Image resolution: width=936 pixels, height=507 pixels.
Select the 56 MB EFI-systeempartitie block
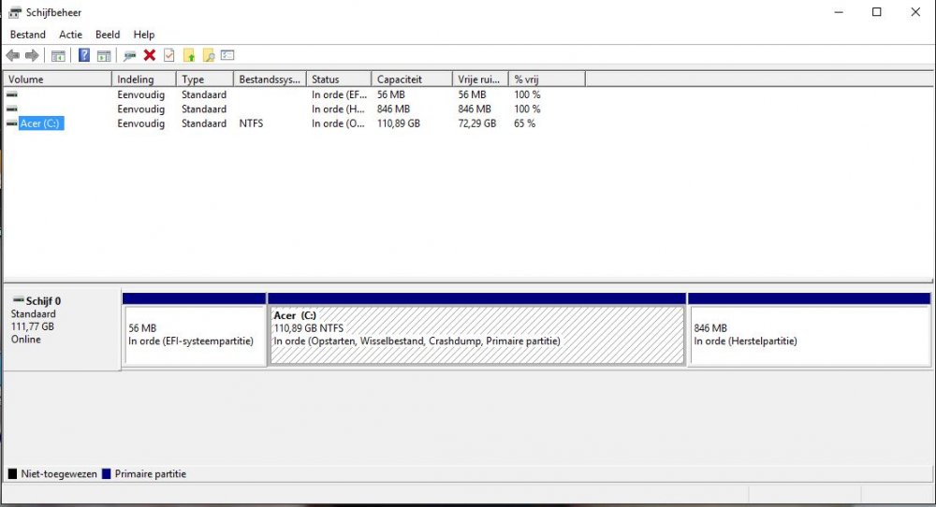tap(195, 335)
